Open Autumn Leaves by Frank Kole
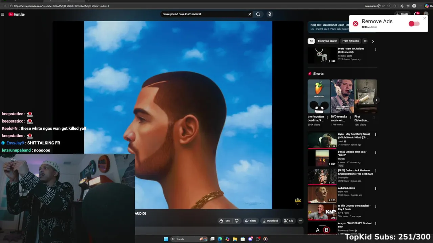Screen dimensions: 433x243 [x=322, y=194]
